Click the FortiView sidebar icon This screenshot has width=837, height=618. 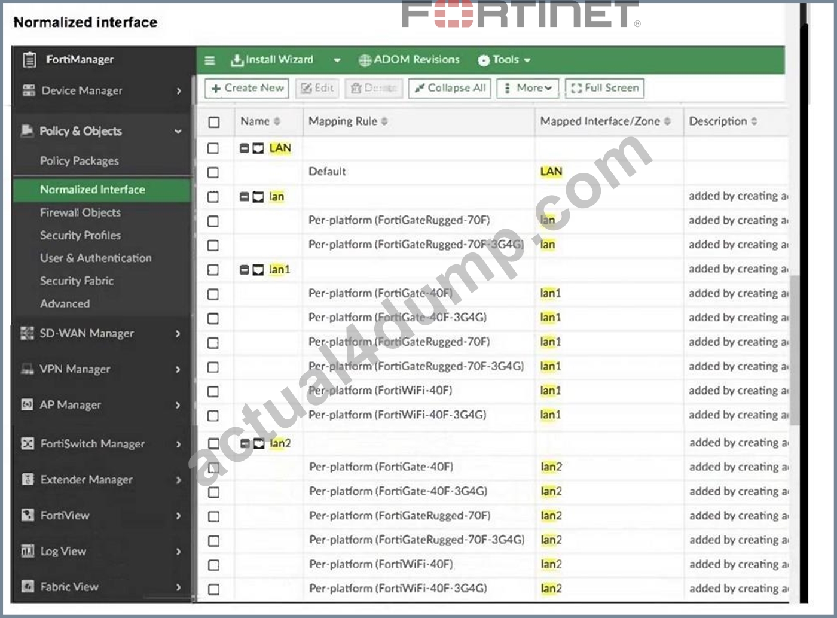28,515
